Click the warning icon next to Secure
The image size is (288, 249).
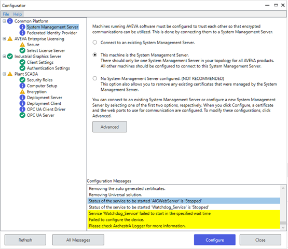(22, 45)
